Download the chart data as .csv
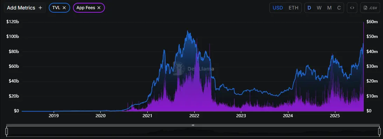Image resolution: width=383 pixels, height=139 pixels. [x=370, y=8]
